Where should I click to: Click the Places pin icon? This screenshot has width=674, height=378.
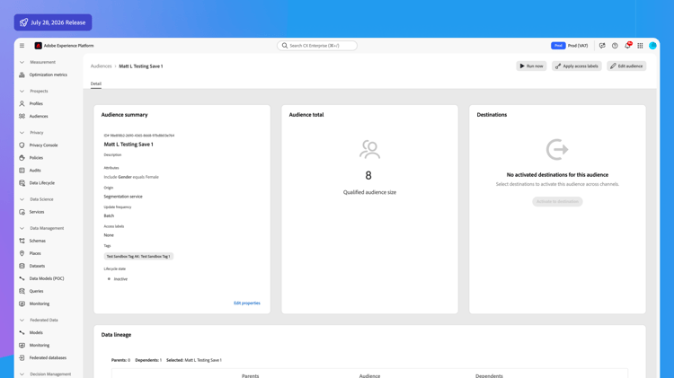click(22, 253)
